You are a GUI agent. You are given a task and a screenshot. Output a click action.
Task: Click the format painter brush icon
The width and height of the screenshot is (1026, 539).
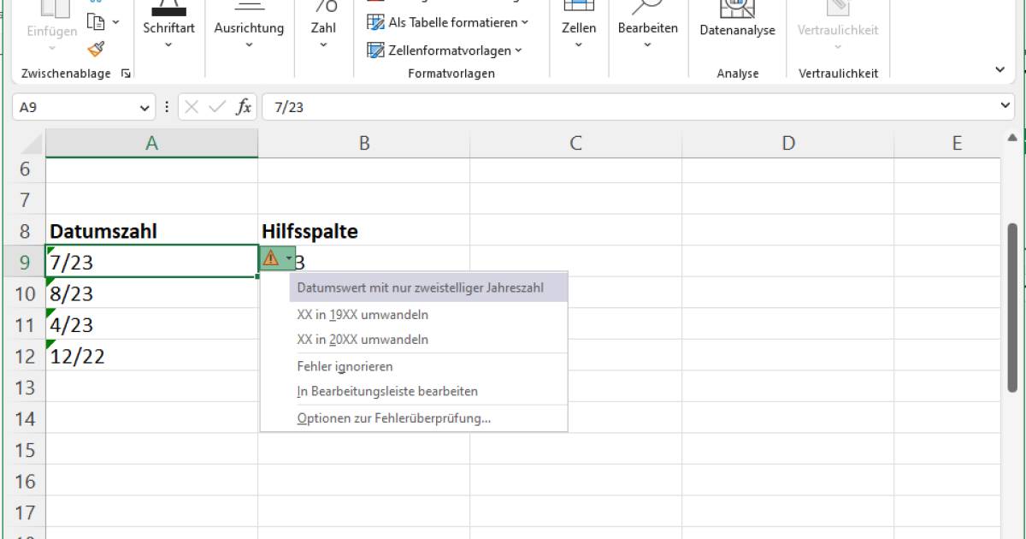click(96, 49)
